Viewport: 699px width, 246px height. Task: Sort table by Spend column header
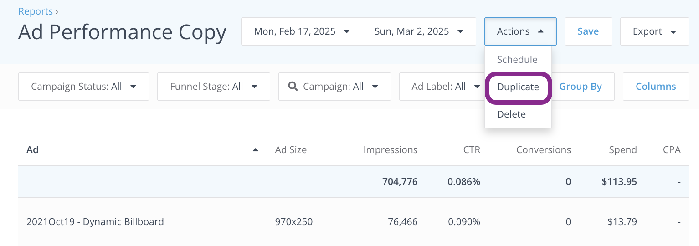pyautogui.click(x=622, y=150)
